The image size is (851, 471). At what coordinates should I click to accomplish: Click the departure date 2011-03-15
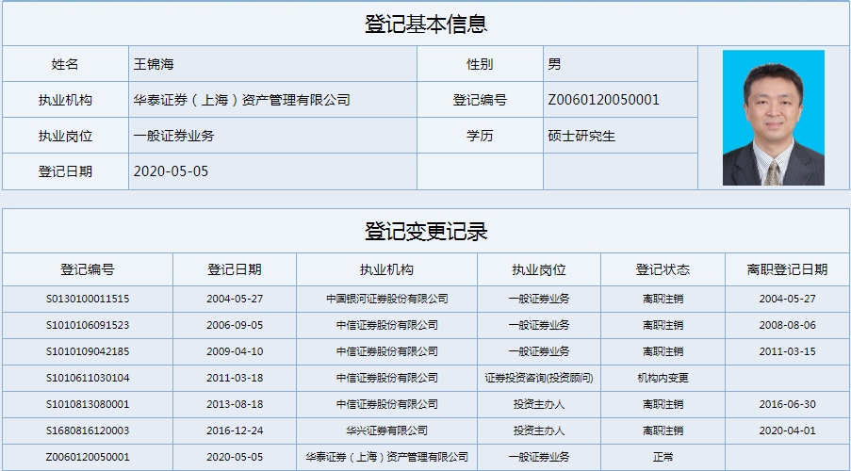(x=788, y=351)
